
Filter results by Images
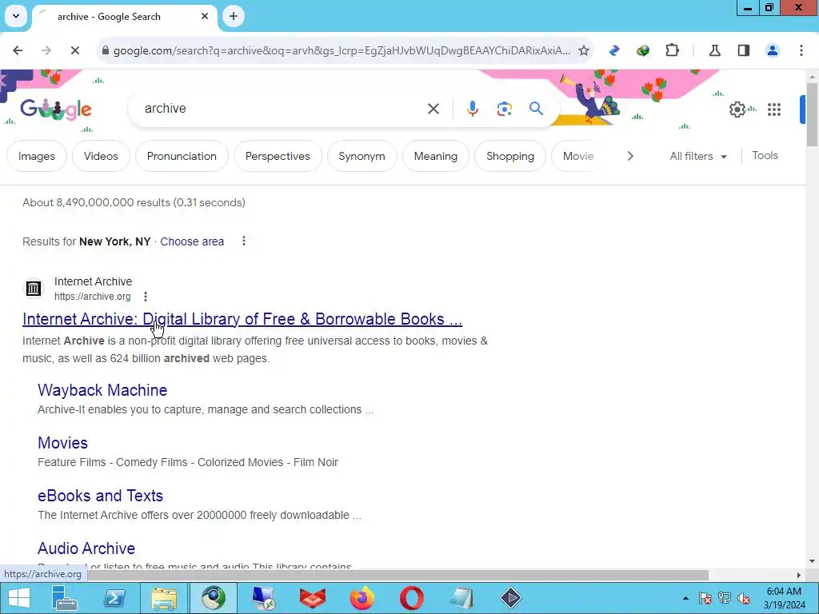pyautogui.click(x=37, y=156)
